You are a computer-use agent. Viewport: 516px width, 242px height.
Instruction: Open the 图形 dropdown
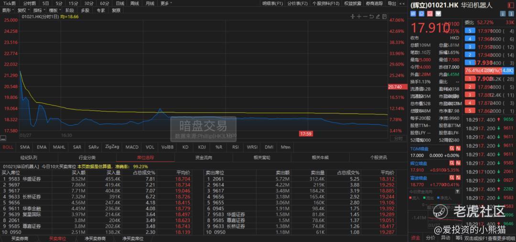[x=8, y=10]
